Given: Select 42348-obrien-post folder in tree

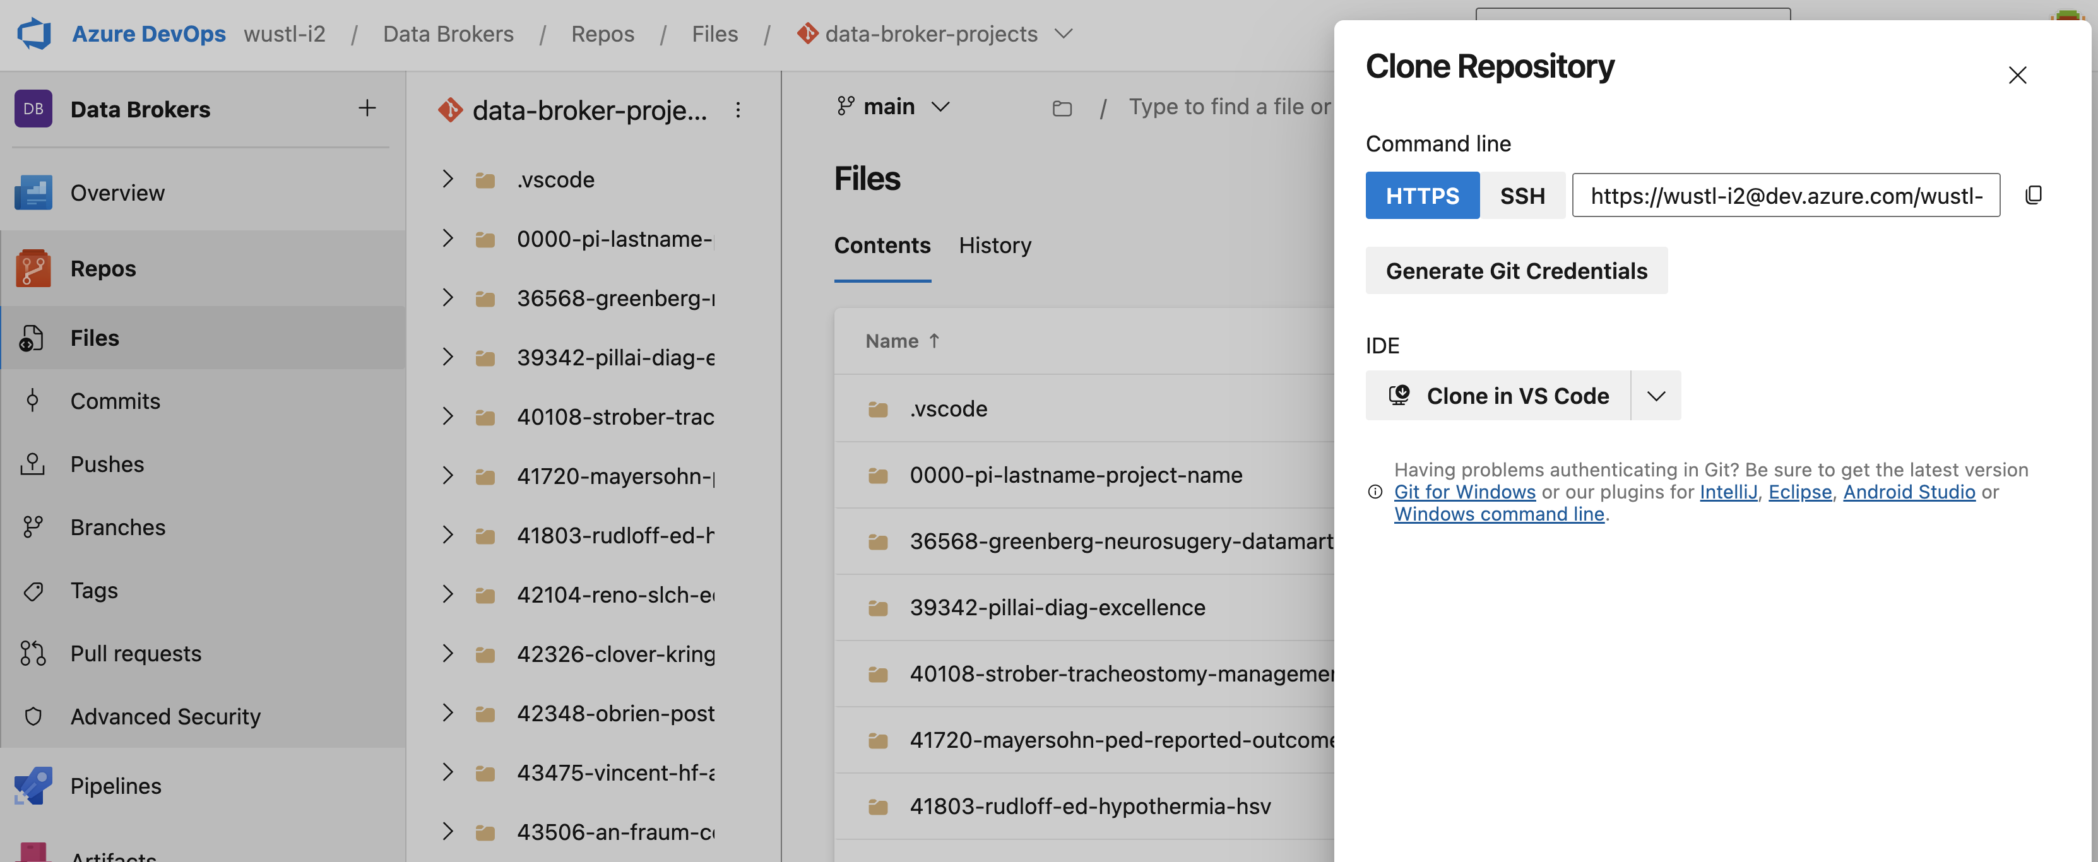Looking at the screenshot, I should coord(616,713).
